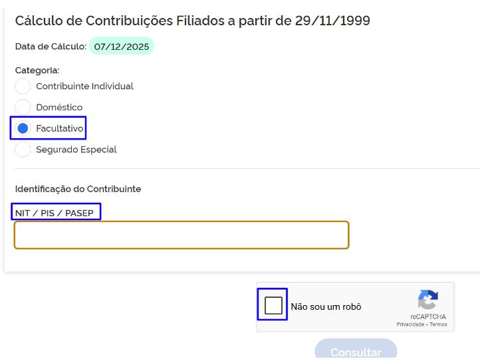Viewport: 496px width, 361px height.
Task: Focus the NIT / PIS / PASEP input field
Action: click(x=181, y=235)
